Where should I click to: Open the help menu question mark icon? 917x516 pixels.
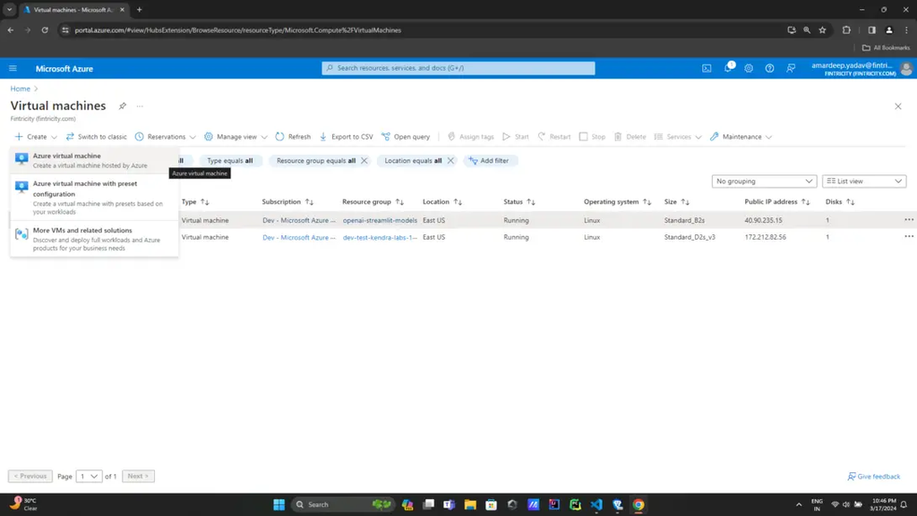(x=769, y=68)
